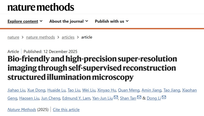204x116 pixels.
Task: Open the About the journal dropdown
Action: click(69, 21)
